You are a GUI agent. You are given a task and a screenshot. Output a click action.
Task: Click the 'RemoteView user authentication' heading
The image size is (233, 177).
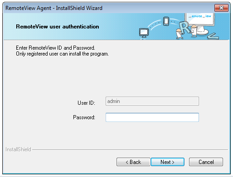point(58,27)
